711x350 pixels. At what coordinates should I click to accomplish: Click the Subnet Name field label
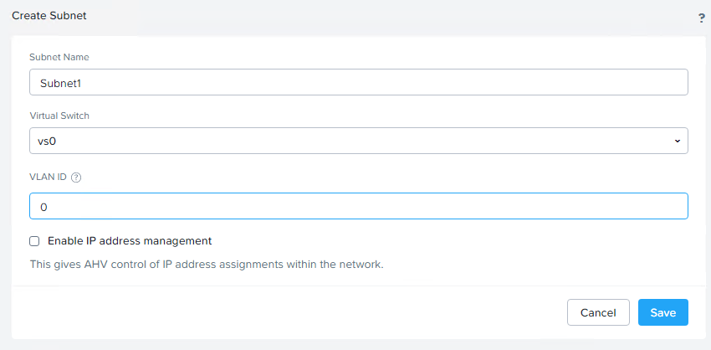pyautogui.click(x=59, y=57)
